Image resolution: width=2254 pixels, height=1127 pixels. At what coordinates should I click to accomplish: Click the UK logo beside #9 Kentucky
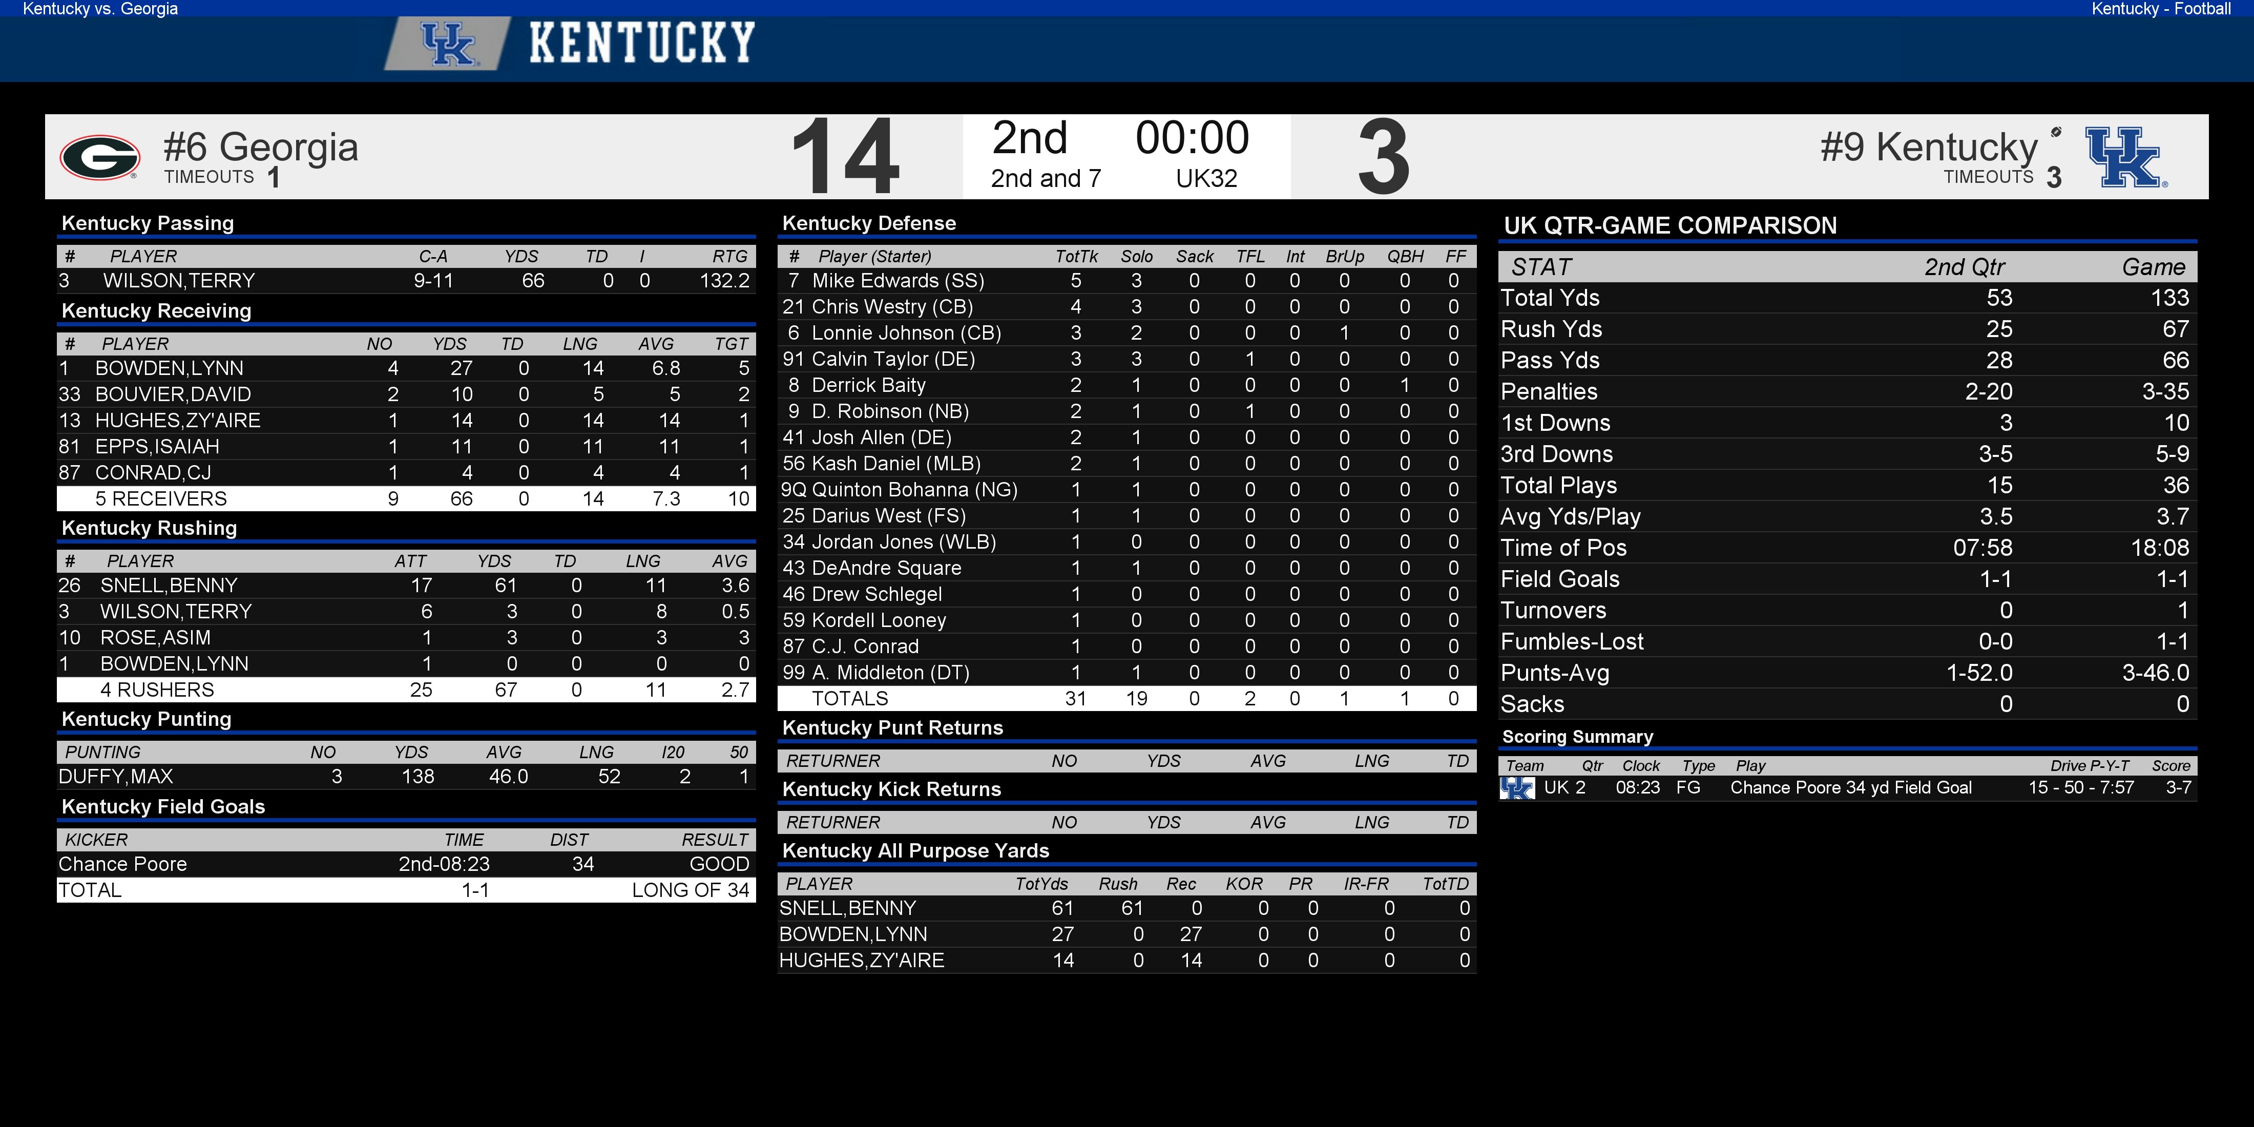(x=2126, y=157)
